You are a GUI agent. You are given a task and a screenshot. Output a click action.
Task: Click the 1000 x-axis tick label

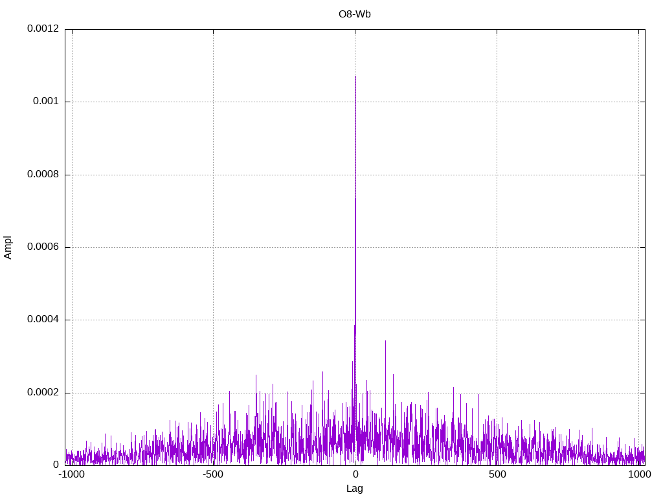click(x=639, y=474)
